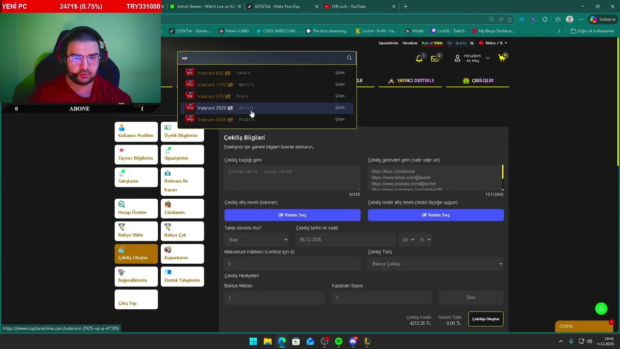Open the ÇEKİLİŞLER menu item
This screenshot has height=349, width=620.
[478, 80]
